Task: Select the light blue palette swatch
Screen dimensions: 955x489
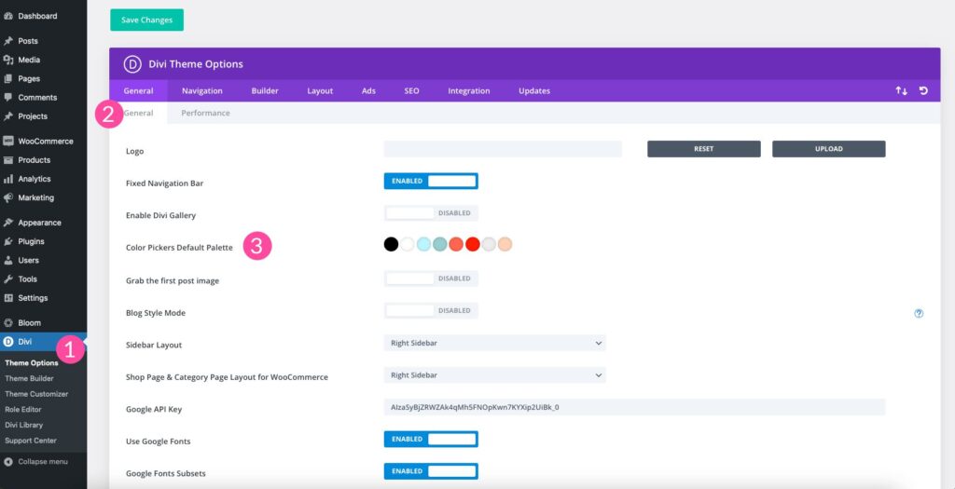Action: (x=424, y=244)
